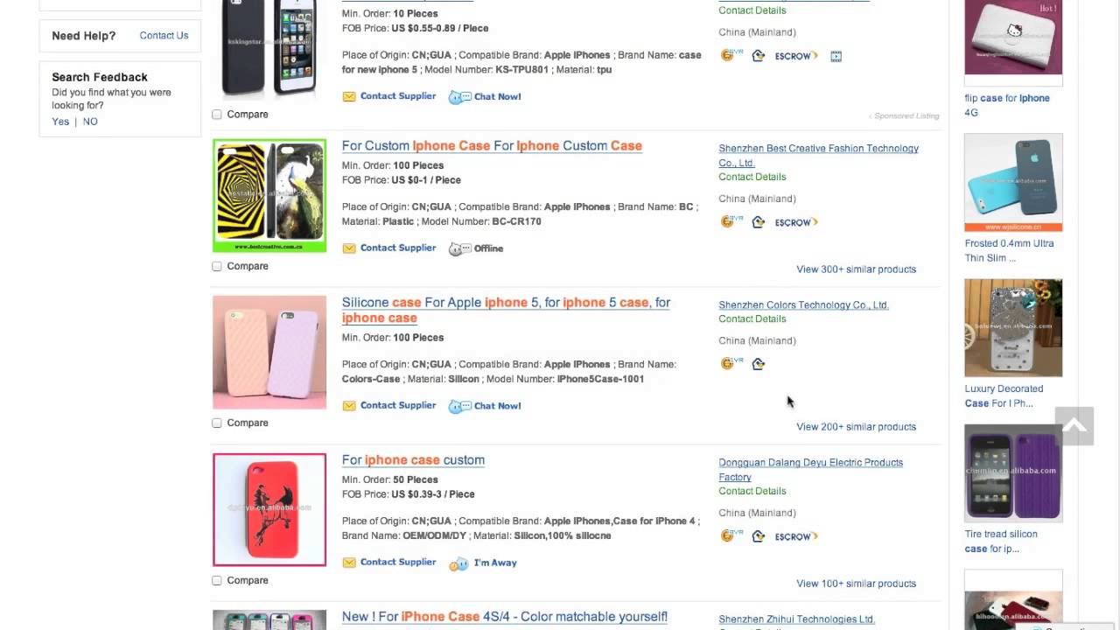Click Yes in Search Feedback
Screen dimensions: 1120x630
pyautogui.click(x=60, y=122)
